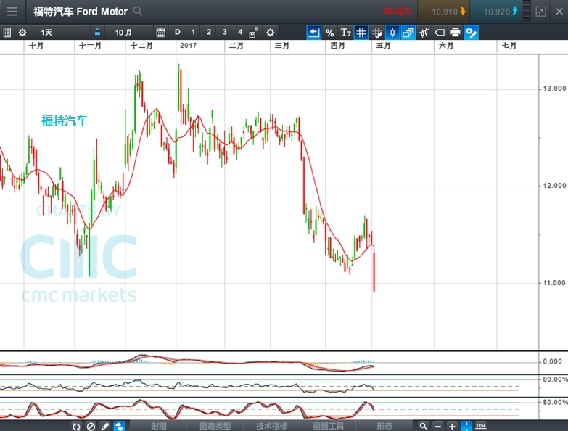The height and width of the screenshot is (431, 568).
Task: Open the 图表类型 chart type tab
Action: [215, 426]
